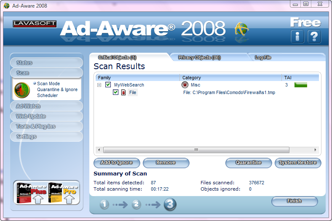Maximize the Ad-Aware window
Screen dimensions: 332x221
click(306, 4)
